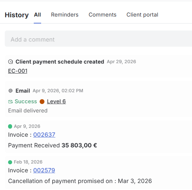This screenshot has width=192, height=190.
Task: Click the '35 803,00 €' payment amount
Action: 79,146
